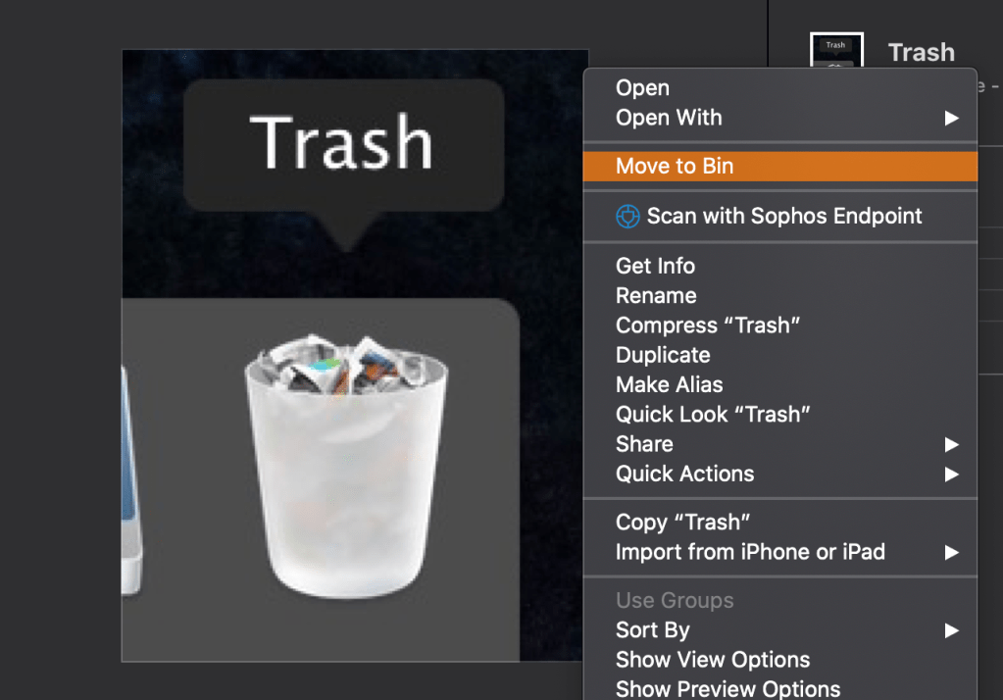
Task: Click the trash can icon in the image
Action: click(x=346, y=465)
